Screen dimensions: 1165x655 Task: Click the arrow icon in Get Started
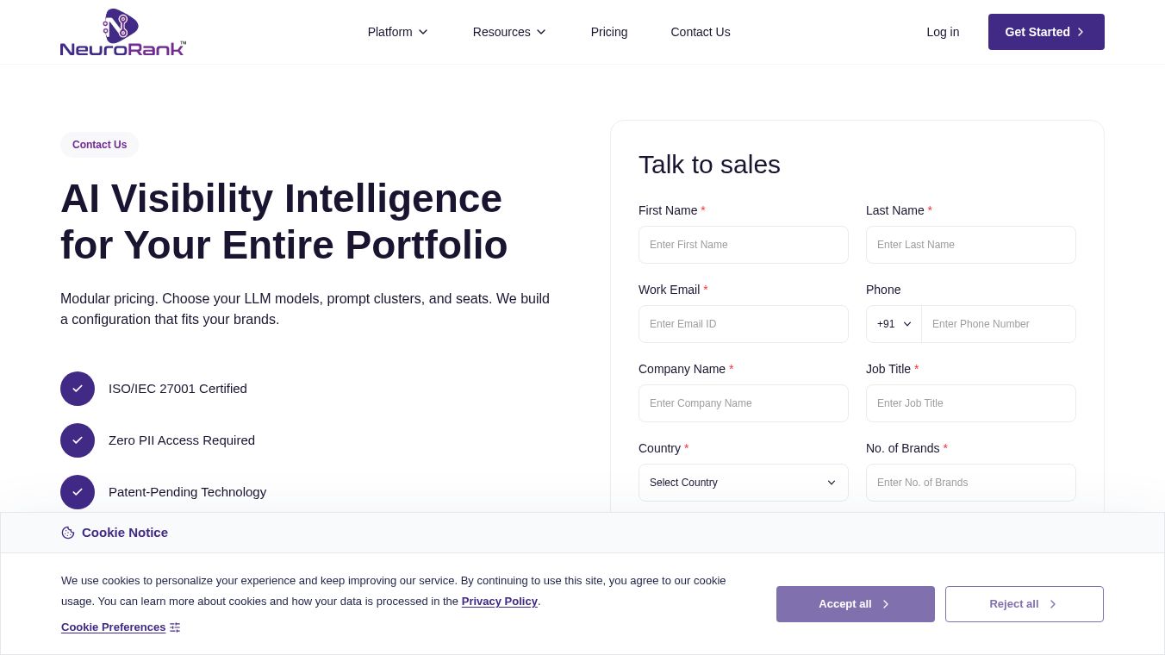point(1081,32)
